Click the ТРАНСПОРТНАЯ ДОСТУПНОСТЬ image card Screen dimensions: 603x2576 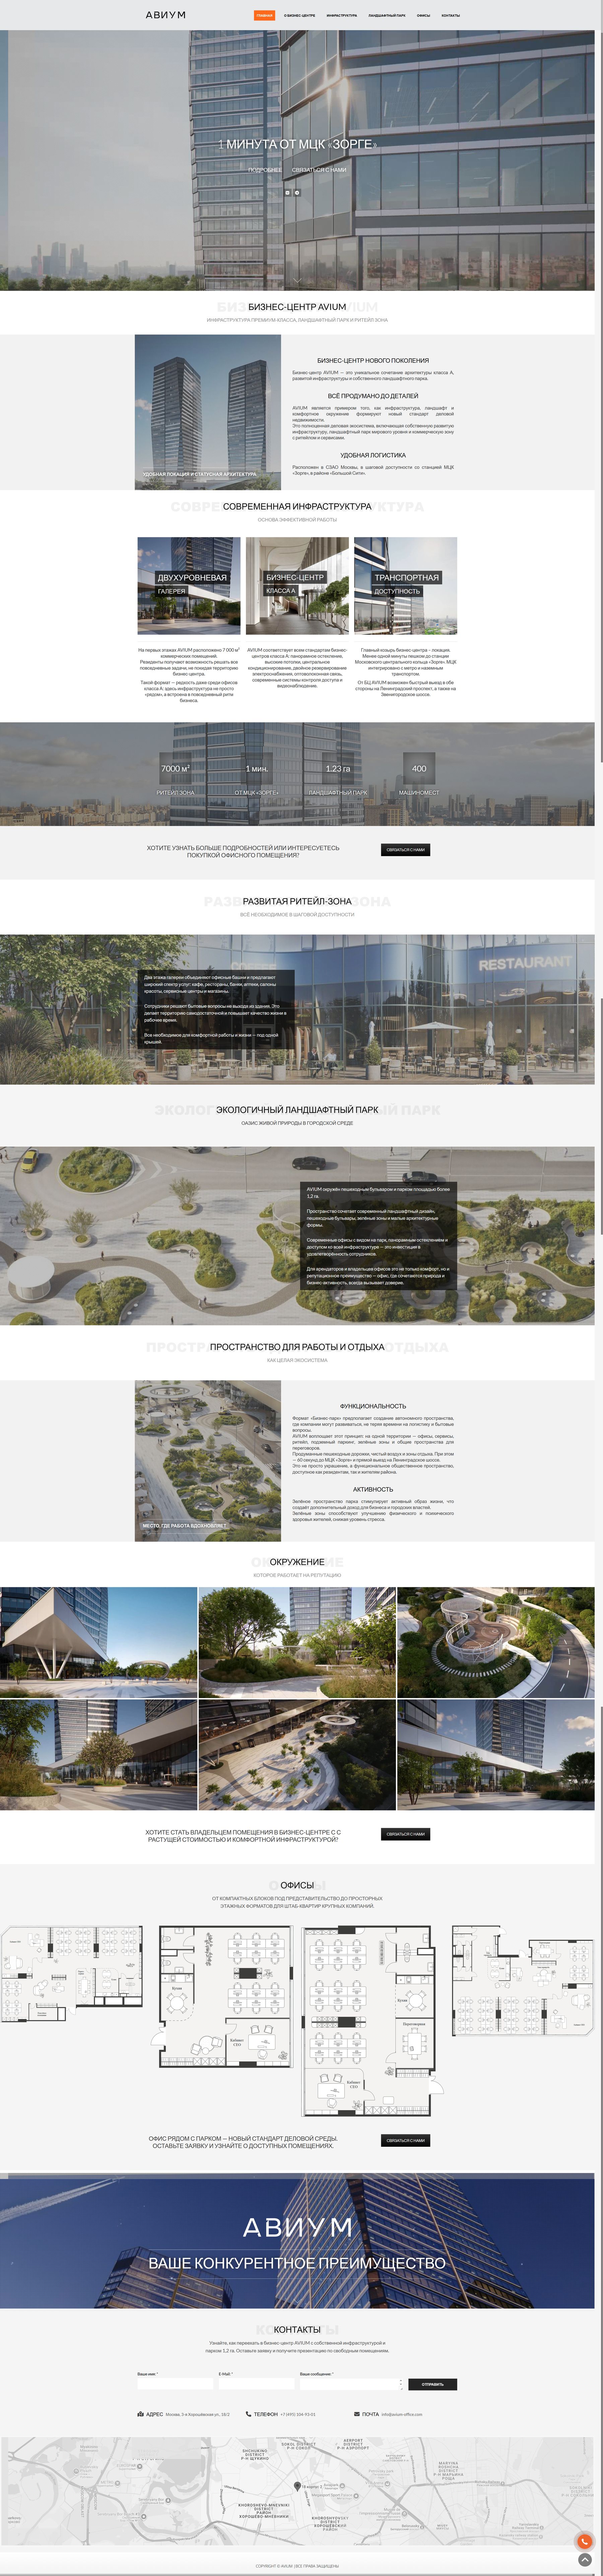tap(405, 585)
